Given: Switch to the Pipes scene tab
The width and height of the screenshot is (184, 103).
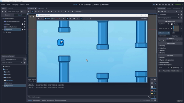Looking at the screenshot, I should pyautogui.click(x=41, y=8).
